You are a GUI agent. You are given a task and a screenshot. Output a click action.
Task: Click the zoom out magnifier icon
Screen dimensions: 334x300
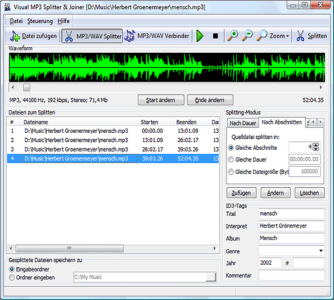click(x=247, y=36)
